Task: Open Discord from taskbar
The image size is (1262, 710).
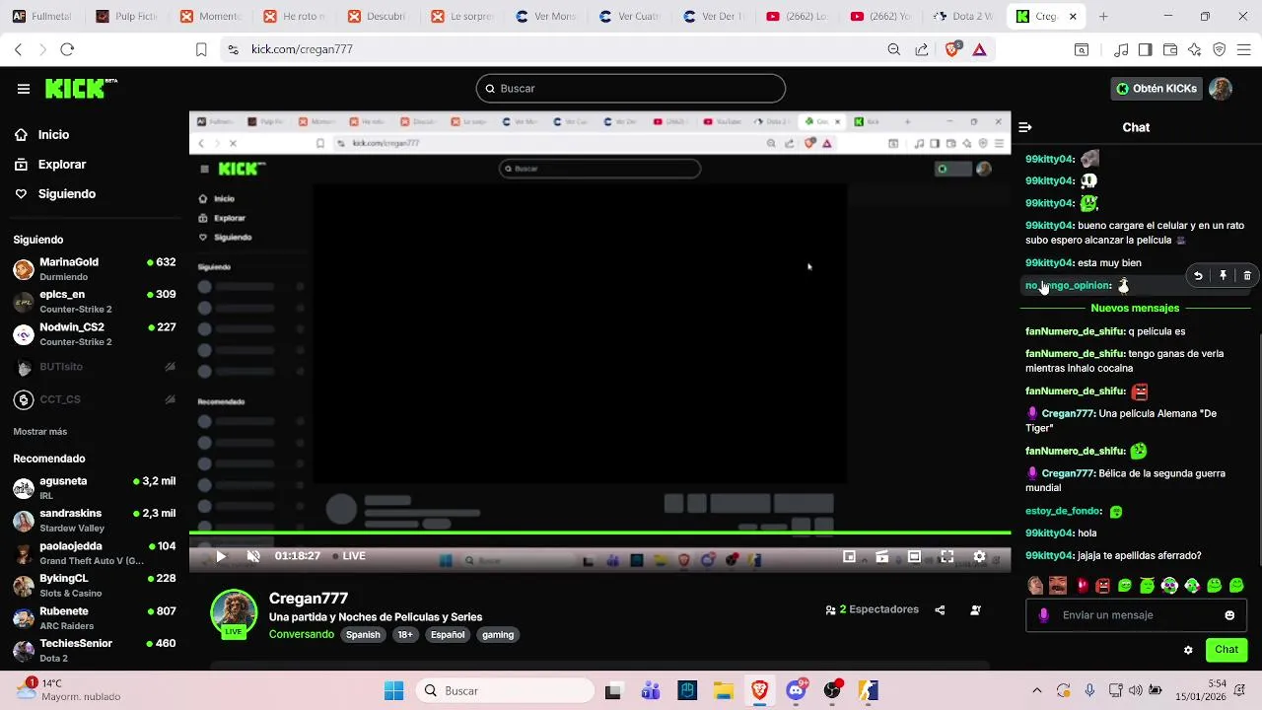Action: click(797, 691)
